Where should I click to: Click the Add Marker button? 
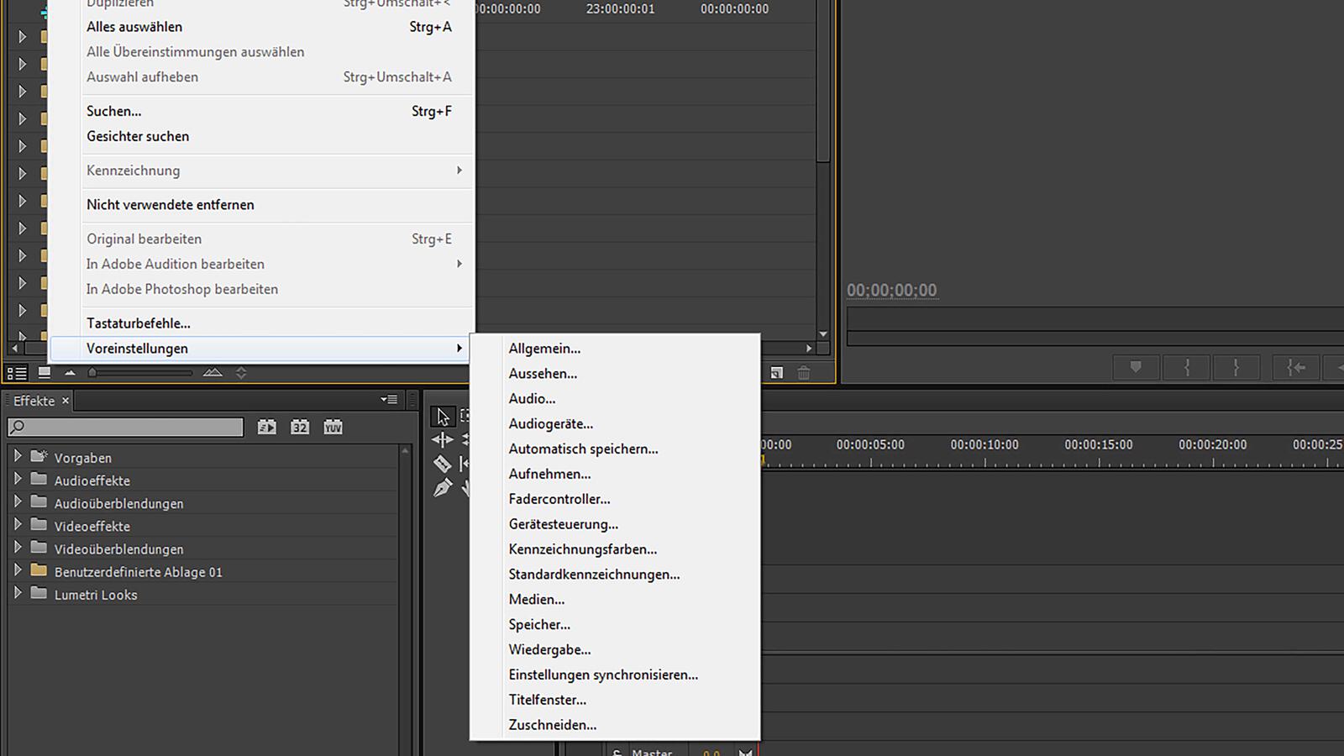tap(1136, 368)
